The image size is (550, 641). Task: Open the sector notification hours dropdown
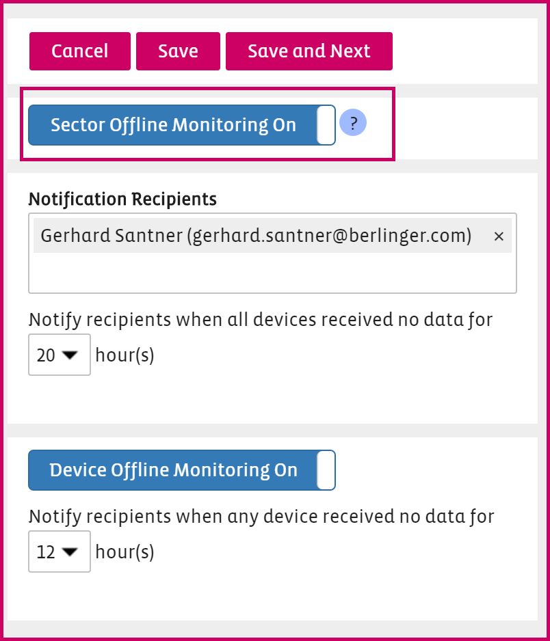coord(59,355)
